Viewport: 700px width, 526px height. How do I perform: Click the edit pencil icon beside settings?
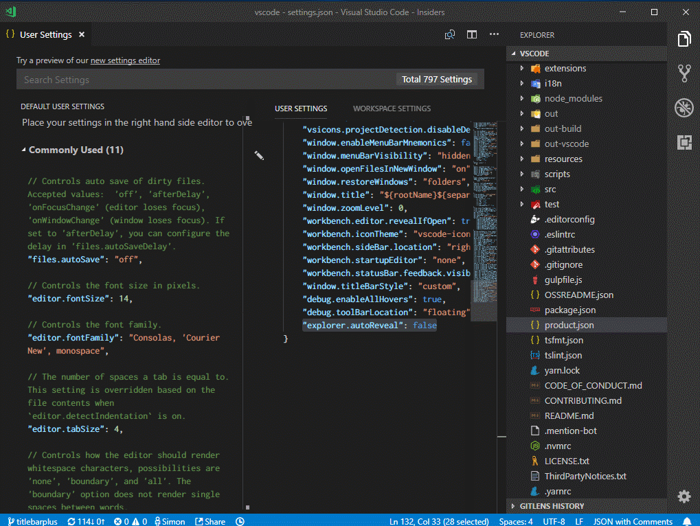pyautogui.click(x=259, y=156)
